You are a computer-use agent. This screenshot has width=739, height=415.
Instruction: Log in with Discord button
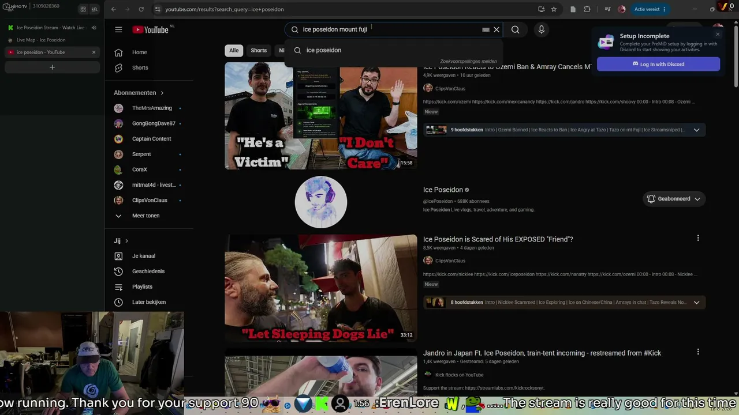658,64
